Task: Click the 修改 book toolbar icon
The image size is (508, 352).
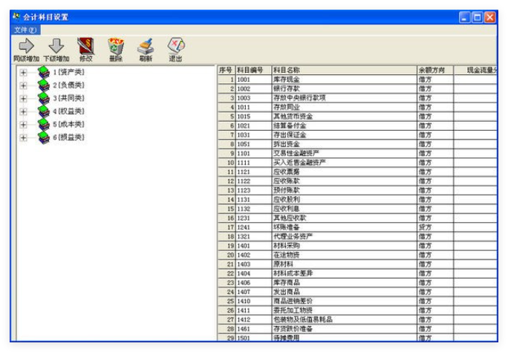Action: (86, 45)
